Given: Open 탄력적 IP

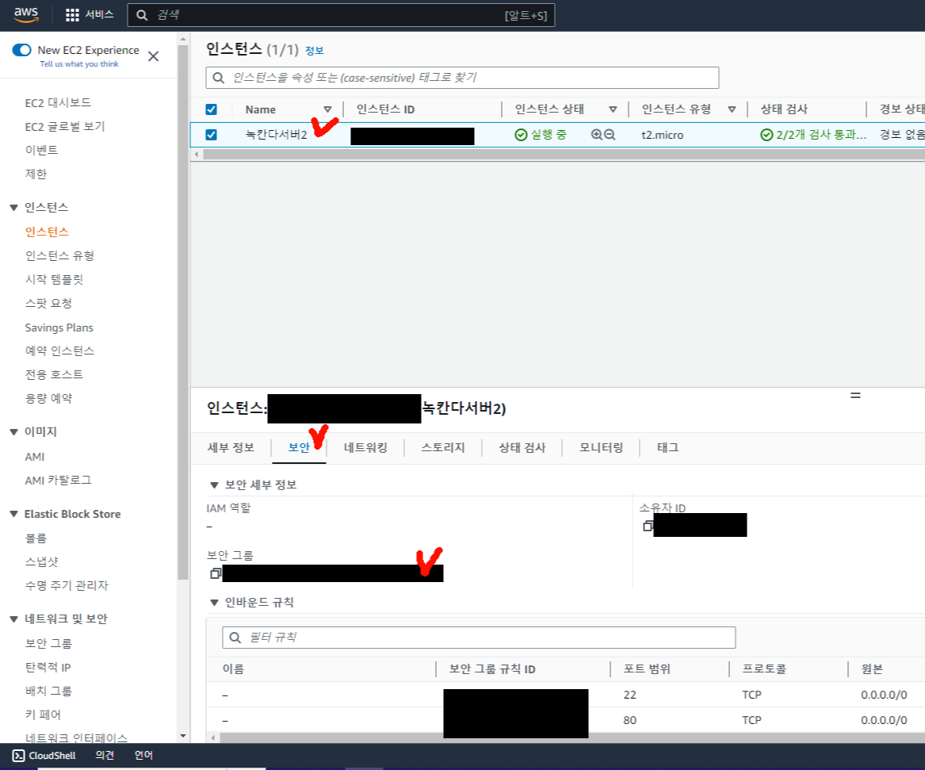Looking at the screenshot, I should (48, 668).
